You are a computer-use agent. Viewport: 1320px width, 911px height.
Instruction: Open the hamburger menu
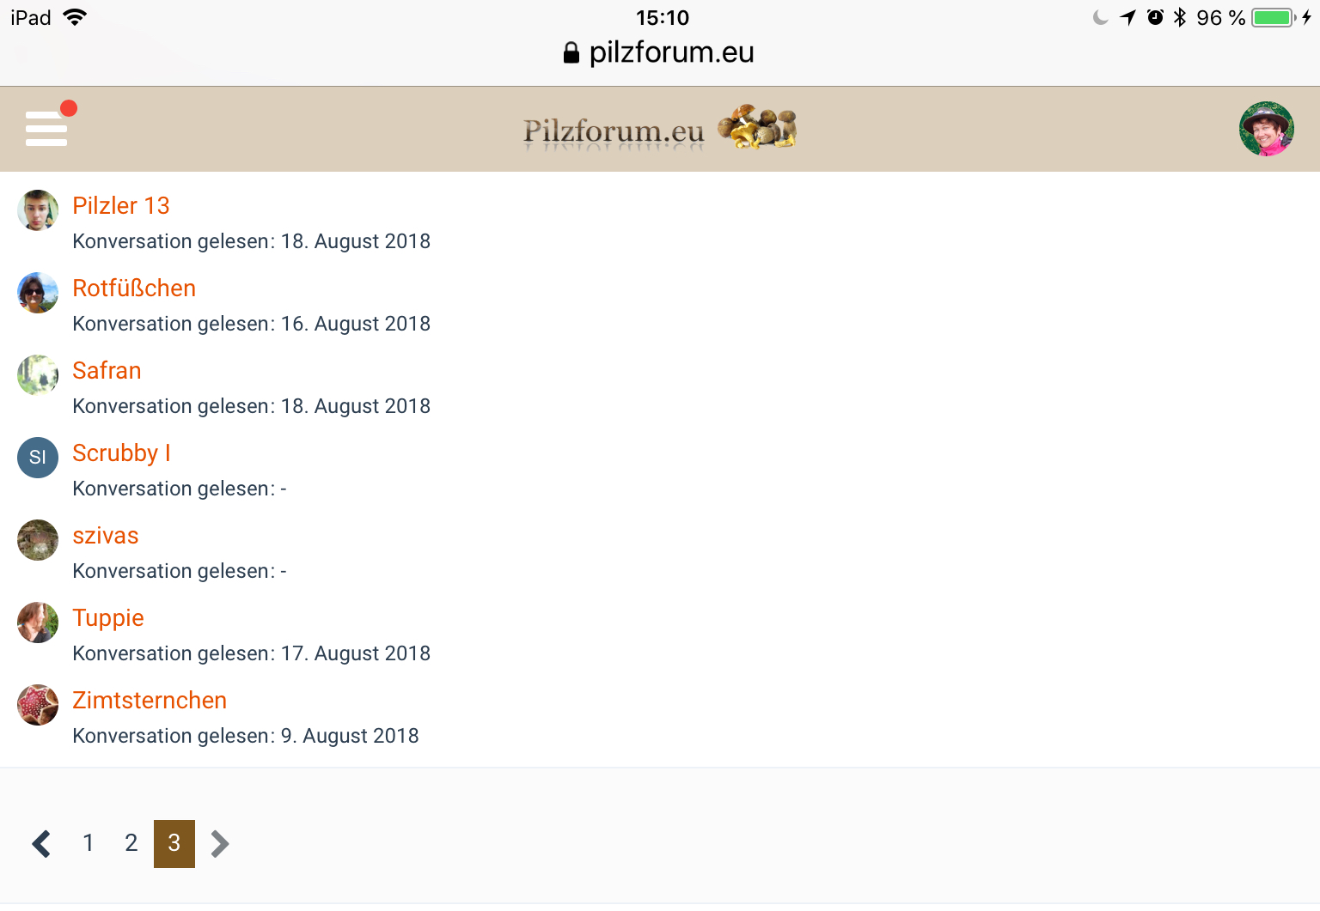(46, 128)
